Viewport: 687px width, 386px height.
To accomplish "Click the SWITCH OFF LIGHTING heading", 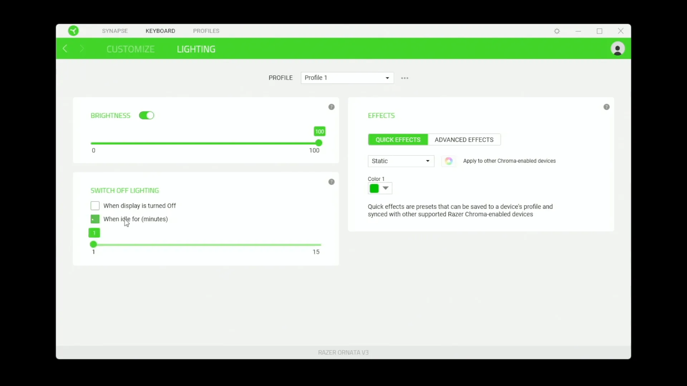I will [125, 190].
